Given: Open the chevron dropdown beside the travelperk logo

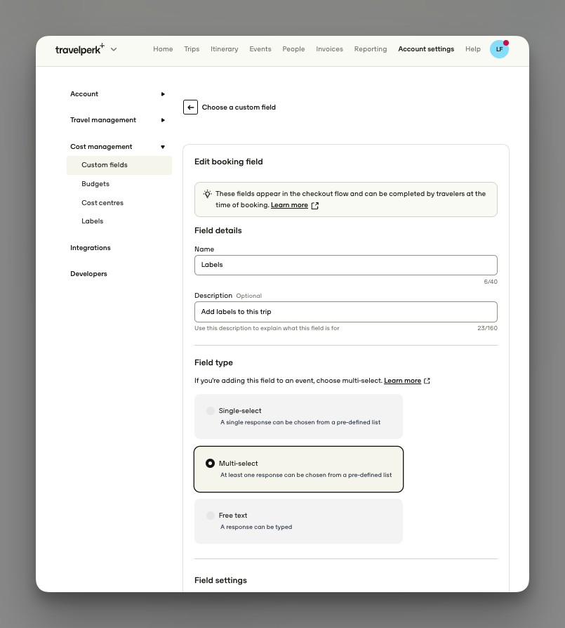Looking at the screenshot, I should click(x=113, y=49).
